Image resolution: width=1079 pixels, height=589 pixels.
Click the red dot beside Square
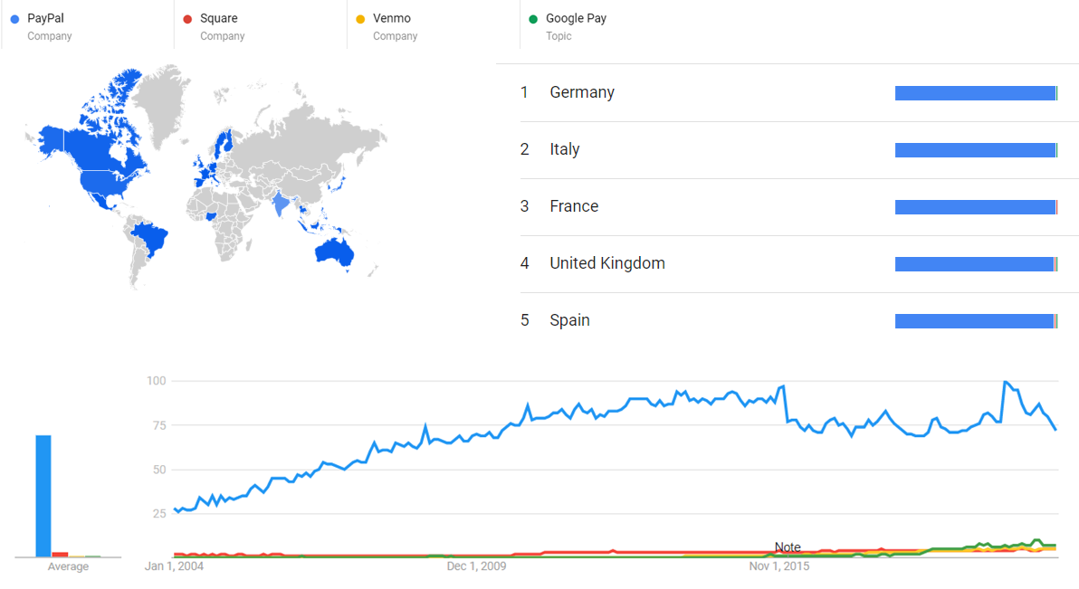tap(186, 19)
